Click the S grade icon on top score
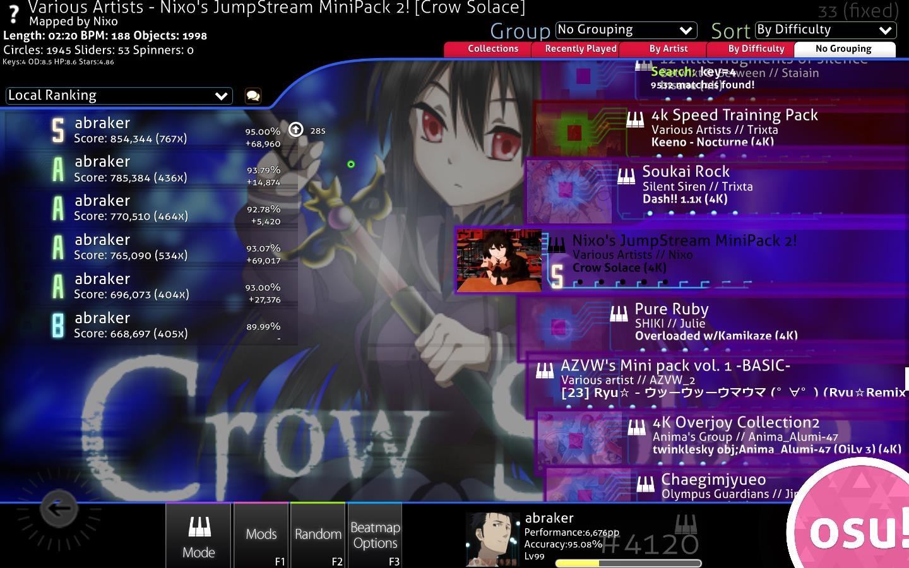 click(x=57, y=131)
